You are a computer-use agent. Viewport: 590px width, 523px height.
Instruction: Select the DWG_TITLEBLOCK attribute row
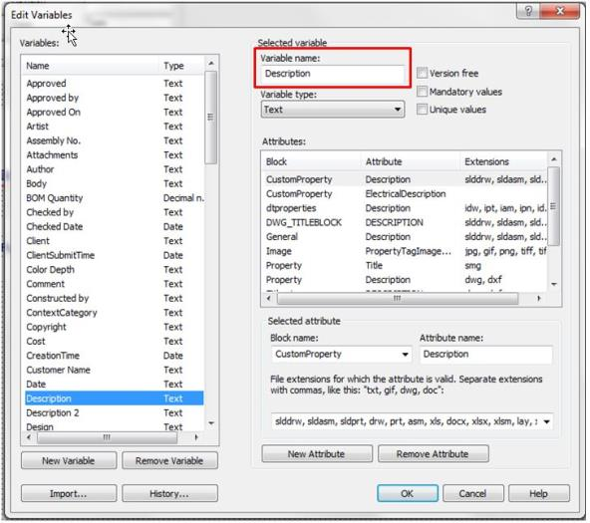click(x=405, y=222)
